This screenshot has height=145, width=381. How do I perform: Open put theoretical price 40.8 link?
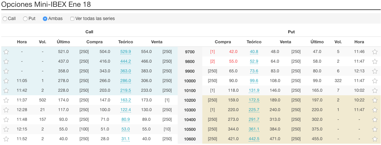[x=254, y=52]
